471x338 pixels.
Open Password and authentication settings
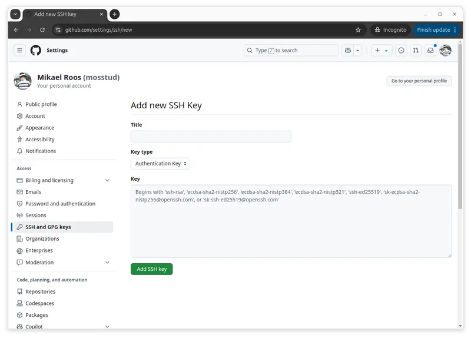pyautogui.click(x=60, y=204)
